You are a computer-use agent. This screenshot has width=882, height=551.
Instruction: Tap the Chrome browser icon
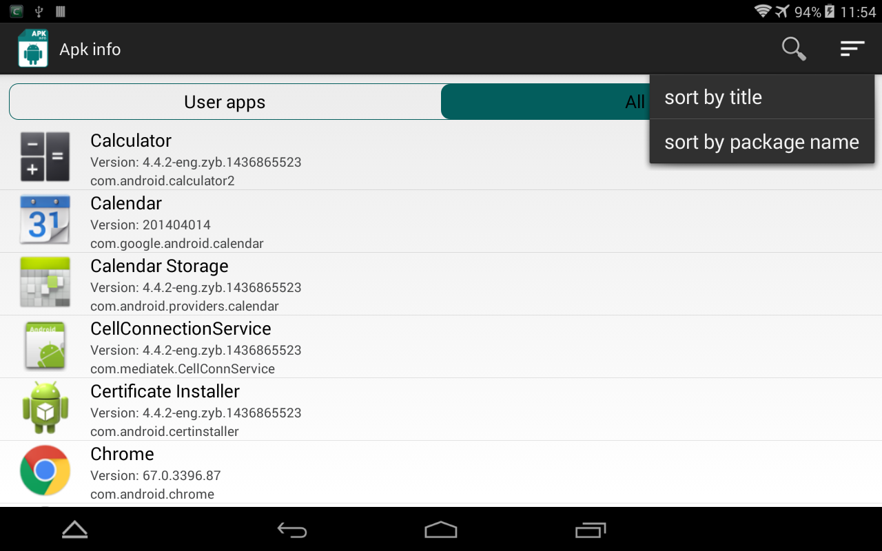tap(45, 471)
